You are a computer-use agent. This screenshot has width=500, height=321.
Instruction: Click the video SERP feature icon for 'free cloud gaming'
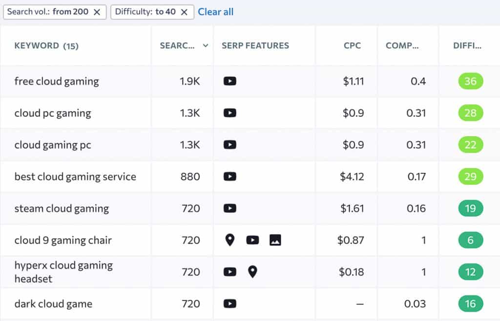click(x=229, y=81)
